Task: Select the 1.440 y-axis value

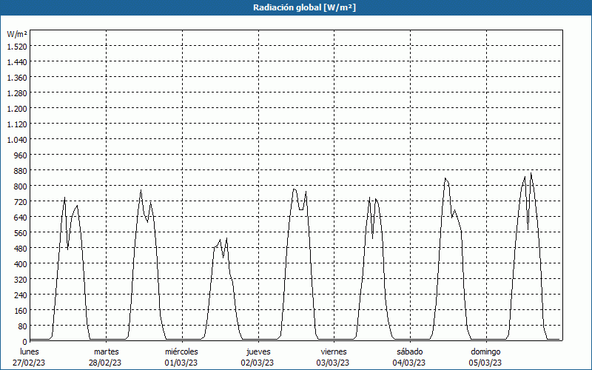Action: (x=17, y=62)
